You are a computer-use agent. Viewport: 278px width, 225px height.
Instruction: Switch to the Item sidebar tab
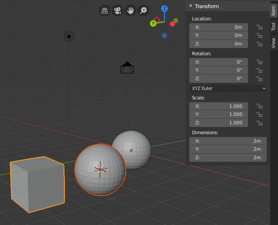274,10
